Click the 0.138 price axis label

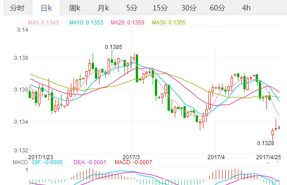coord(21,58)
